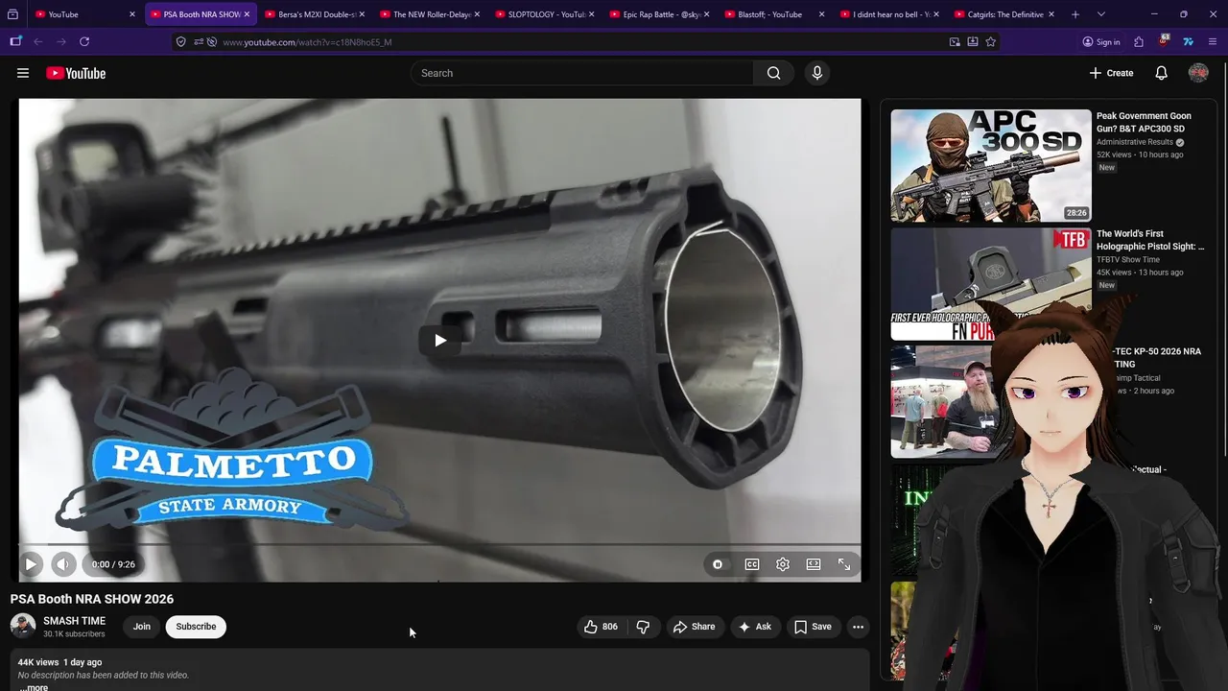Like the video with the 806 thumbs up
The image size is (1228, 691).
click(x=601, y=627)
